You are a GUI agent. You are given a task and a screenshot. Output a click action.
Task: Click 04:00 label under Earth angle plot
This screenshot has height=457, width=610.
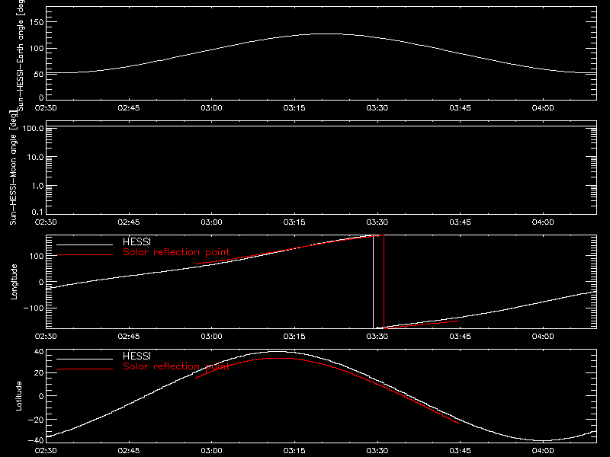coord(543,107)
